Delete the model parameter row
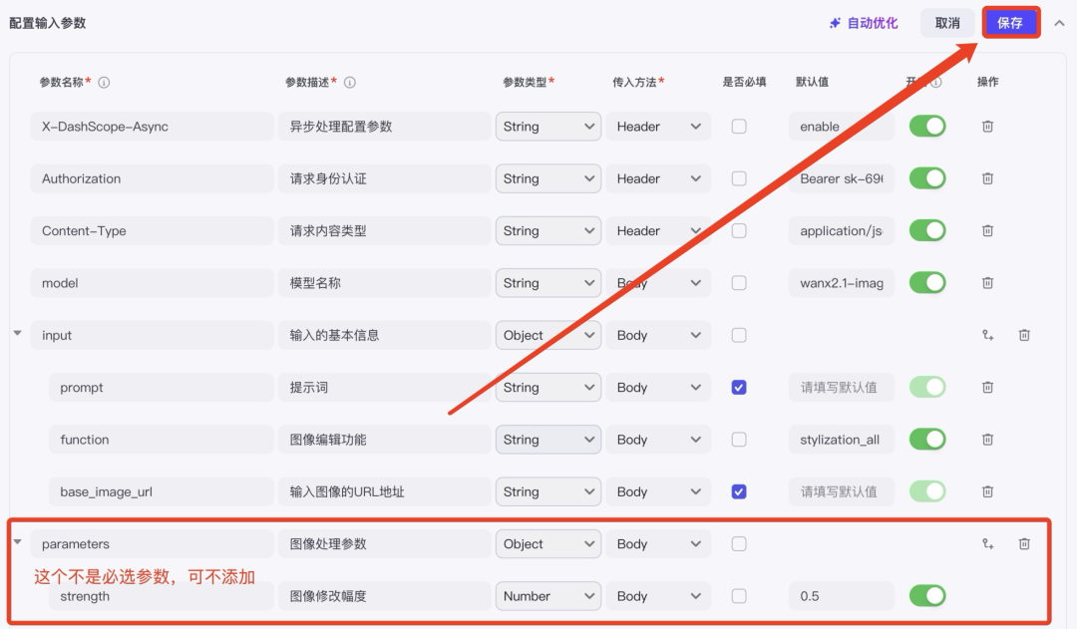This screenshot has width=1077, height=629. (x=987, y=283)
